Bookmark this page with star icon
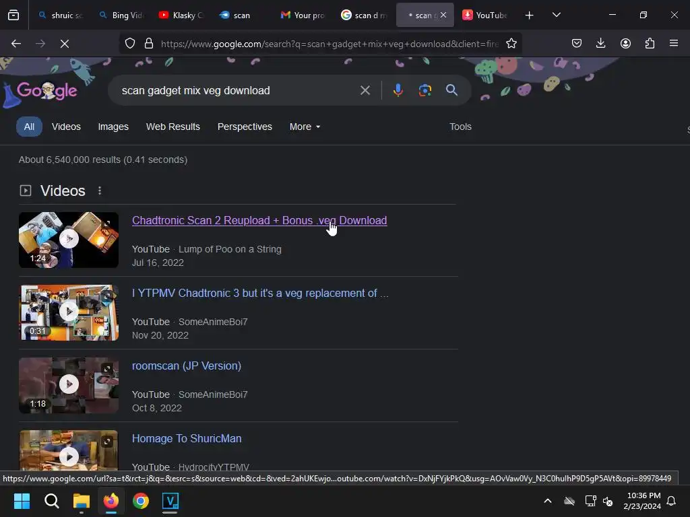The height and width of the screenshot is (517, 690). tap(511, 44)
